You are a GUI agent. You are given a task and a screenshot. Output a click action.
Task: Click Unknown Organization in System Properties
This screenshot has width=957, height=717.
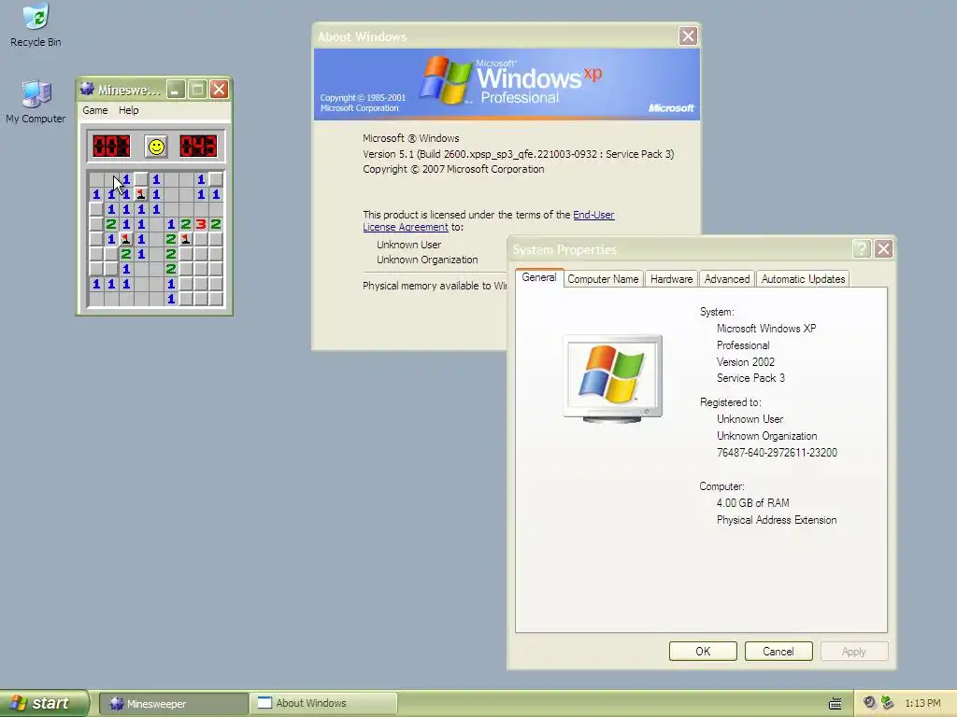(766, 436)
